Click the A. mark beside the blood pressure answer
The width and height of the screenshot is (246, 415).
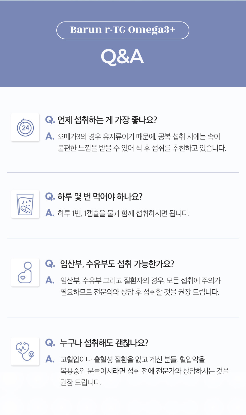point(50,359)
